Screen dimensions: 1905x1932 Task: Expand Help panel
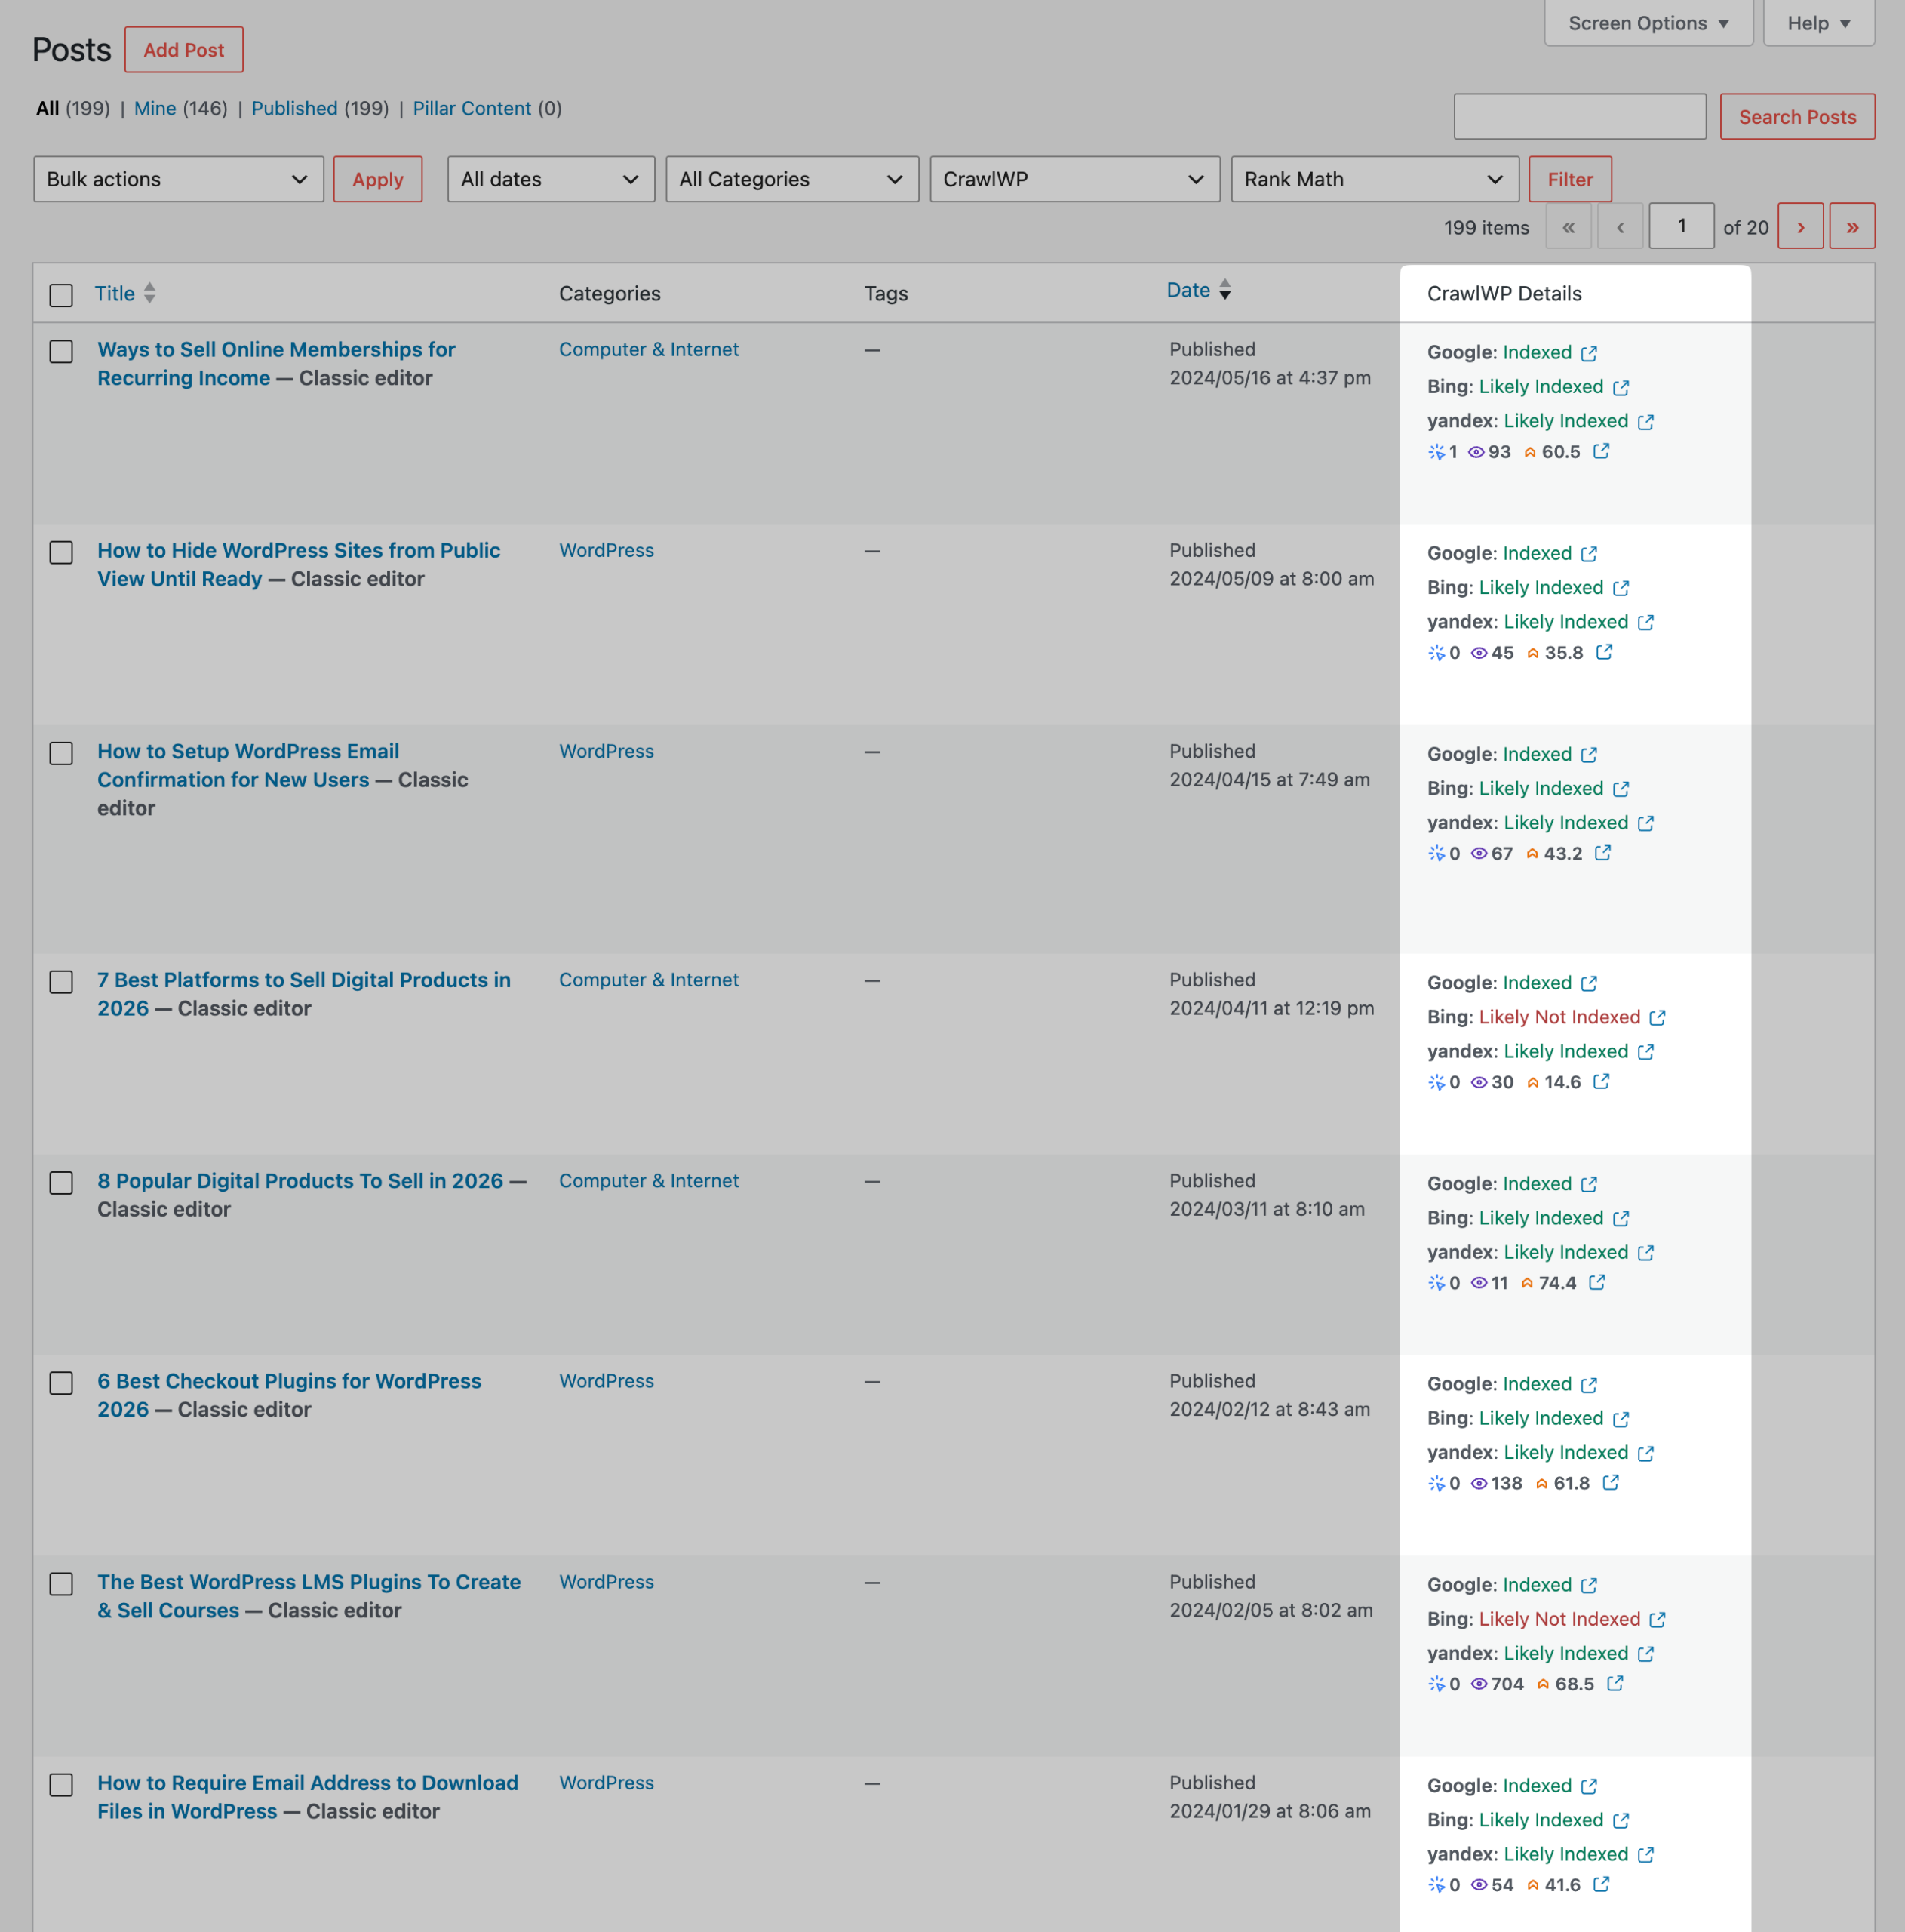(1819, 23)
